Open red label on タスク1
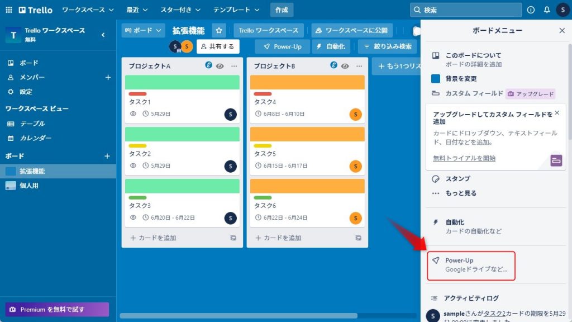 pyautogui.click(x=137, y=94)
